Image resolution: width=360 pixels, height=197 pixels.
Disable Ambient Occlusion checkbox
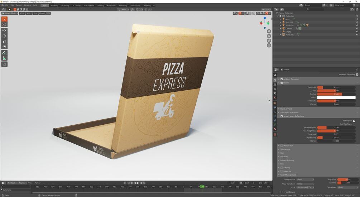(282, 79)
